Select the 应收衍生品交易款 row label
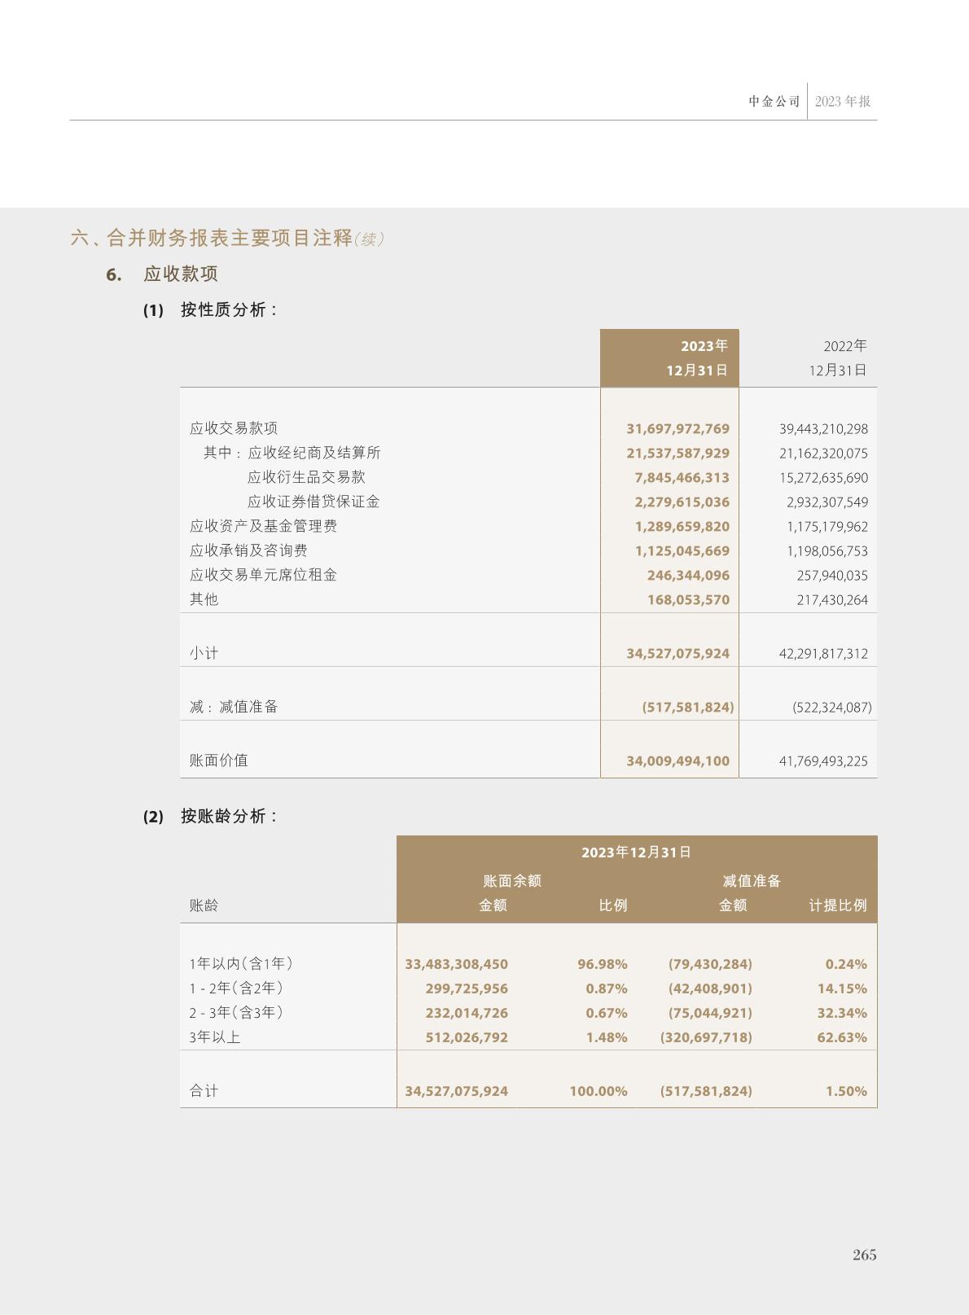This screenshot has height=1315, width=969. 306,477
